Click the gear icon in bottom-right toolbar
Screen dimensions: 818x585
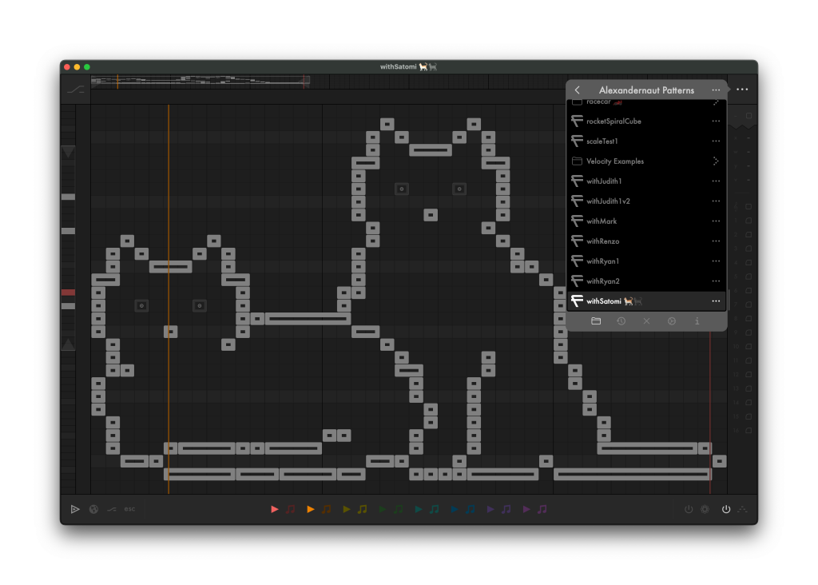pyautogui.click(x=705, y=509)
